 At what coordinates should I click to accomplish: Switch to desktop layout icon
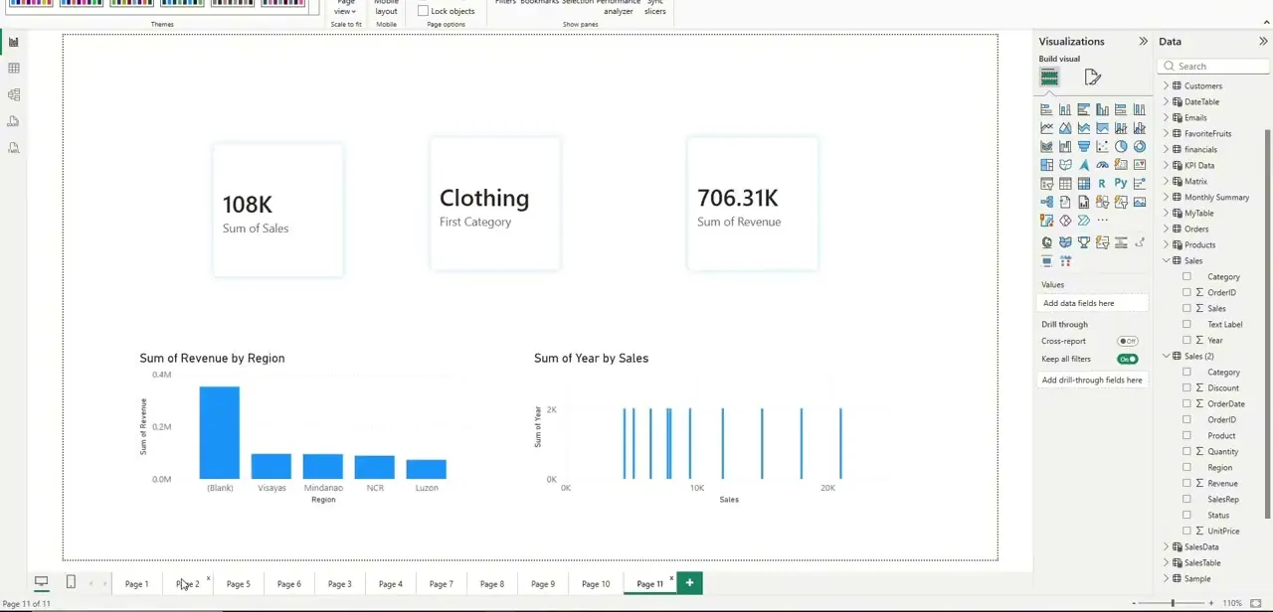click(42, 583)
